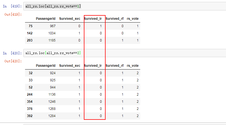Click the In [419] prompt label
The width and height of the screenshot is (226, 125).
pos(12,6)
